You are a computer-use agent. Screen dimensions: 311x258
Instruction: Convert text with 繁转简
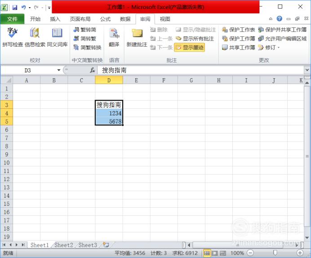pos(84,30)
